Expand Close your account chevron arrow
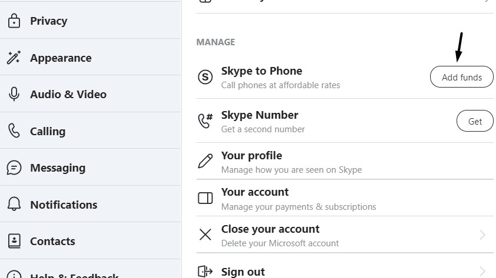This screenshot has height=278, width=496. point(482,235)
